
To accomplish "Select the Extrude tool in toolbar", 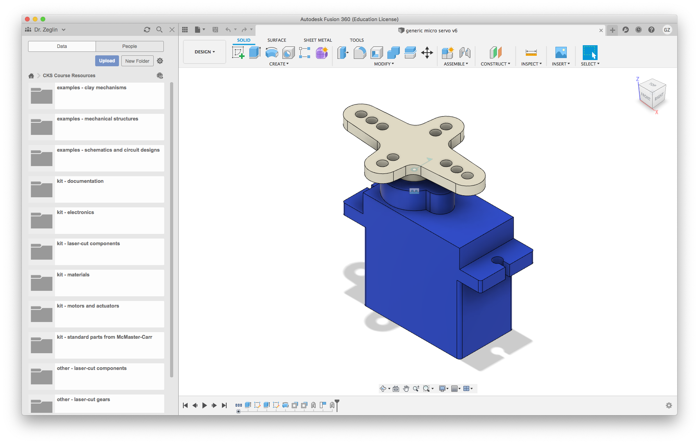I will (255, 53).
